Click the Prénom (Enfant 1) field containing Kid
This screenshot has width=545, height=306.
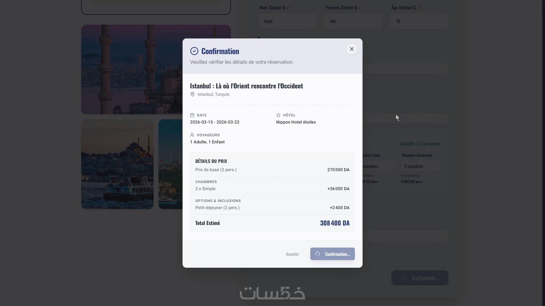coord(353,21)
